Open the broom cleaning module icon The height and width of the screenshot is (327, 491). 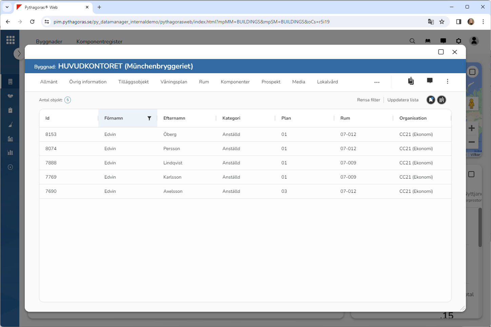coord(10,125)
